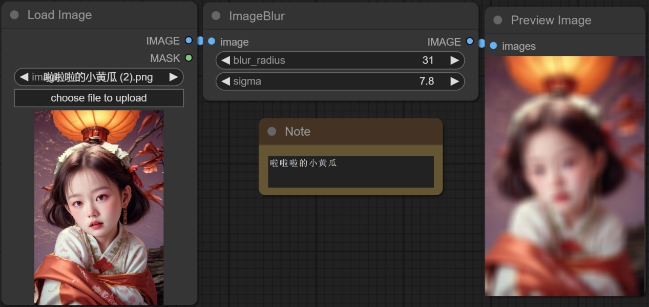Toggle the Note node collapse dot
This screenshot has width=649, height=307.
point(271,132)
